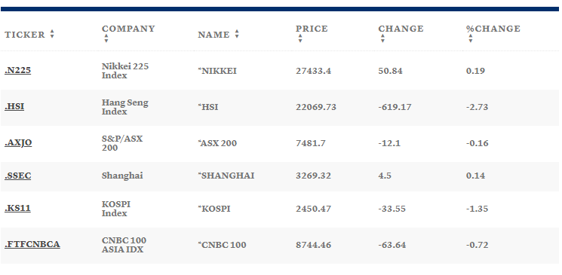Open the .AXJO ticker link
The width and height of the screenshot is (562, 275).
click(18, 143)
